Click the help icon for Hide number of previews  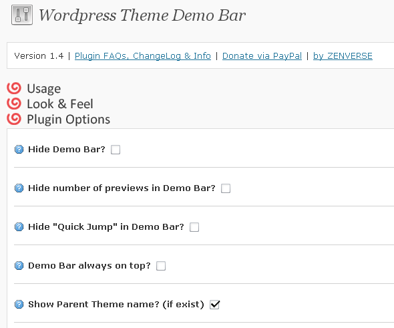[x=19, y=188]
